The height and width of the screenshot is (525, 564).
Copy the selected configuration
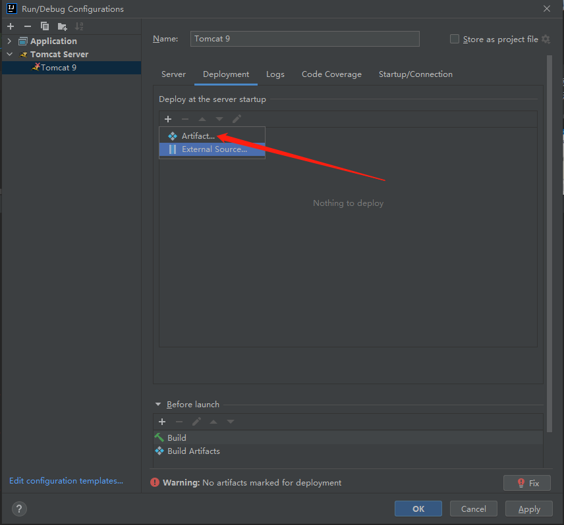(x=45, y=26)
